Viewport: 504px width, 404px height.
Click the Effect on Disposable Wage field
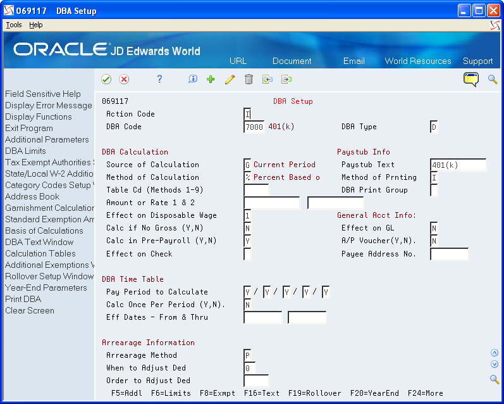point(247,215)
